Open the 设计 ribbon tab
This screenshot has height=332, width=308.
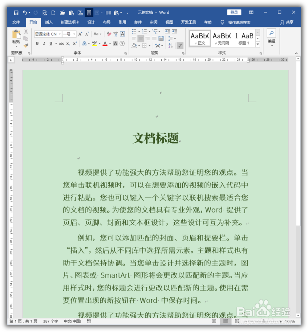click(91, 22)
